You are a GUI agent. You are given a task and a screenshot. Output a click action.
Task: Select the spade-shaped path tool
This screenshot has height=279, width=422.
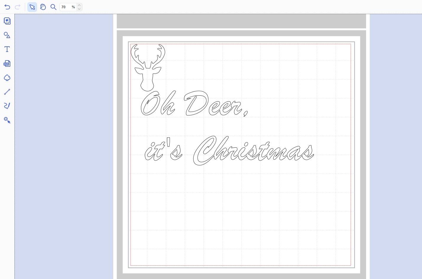(7, 78)
